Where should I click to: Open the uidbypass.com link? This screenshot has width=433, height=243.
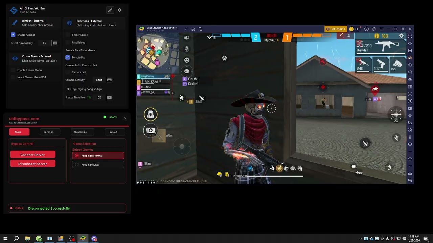(x=24, y=119)
